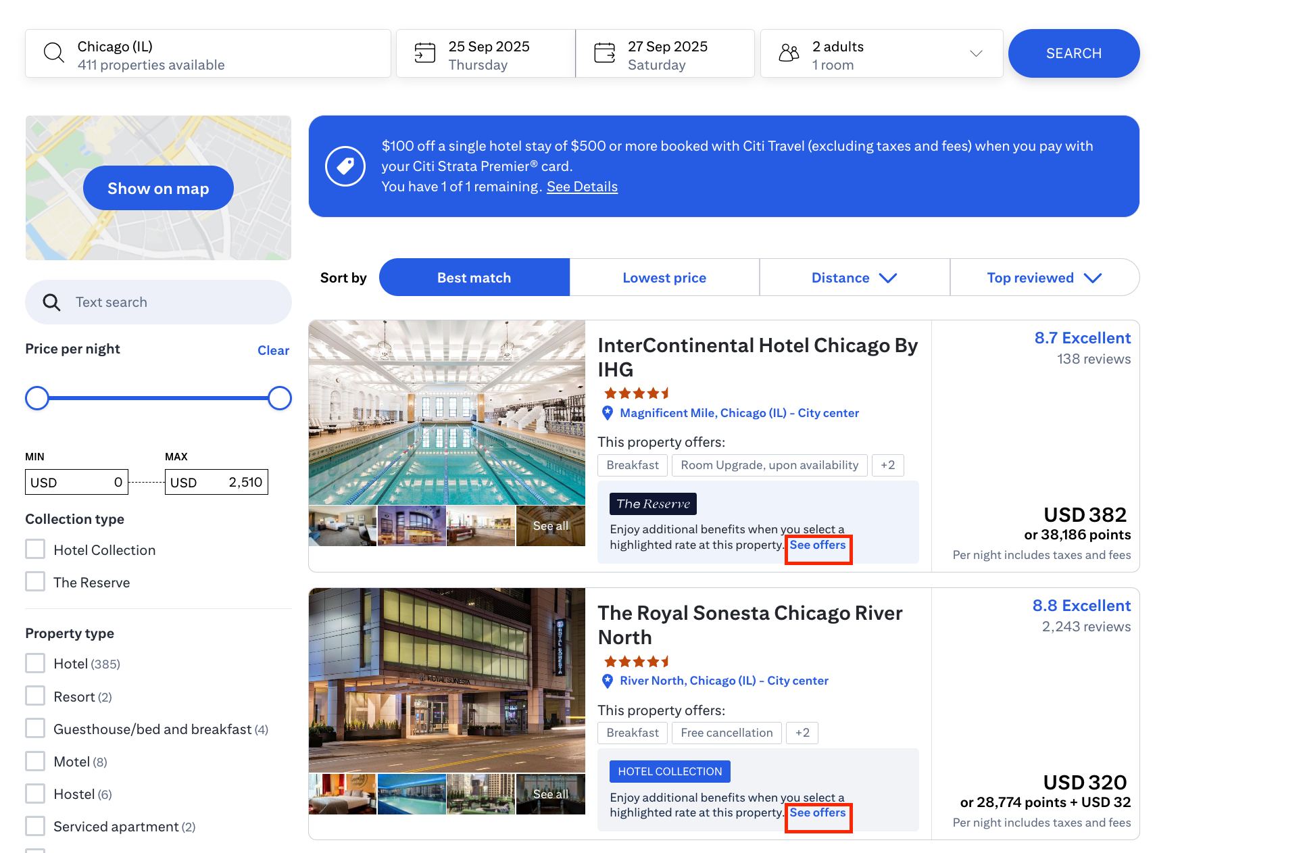Click River North location link
This screenshot has width=1303, height=853.
[724, 681]
